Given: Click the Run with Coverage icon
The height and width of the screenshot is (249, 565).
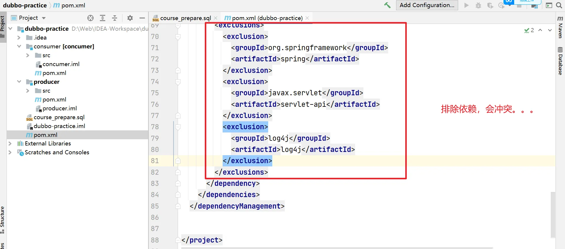Looking at the screenshot, I should point(490,5).
